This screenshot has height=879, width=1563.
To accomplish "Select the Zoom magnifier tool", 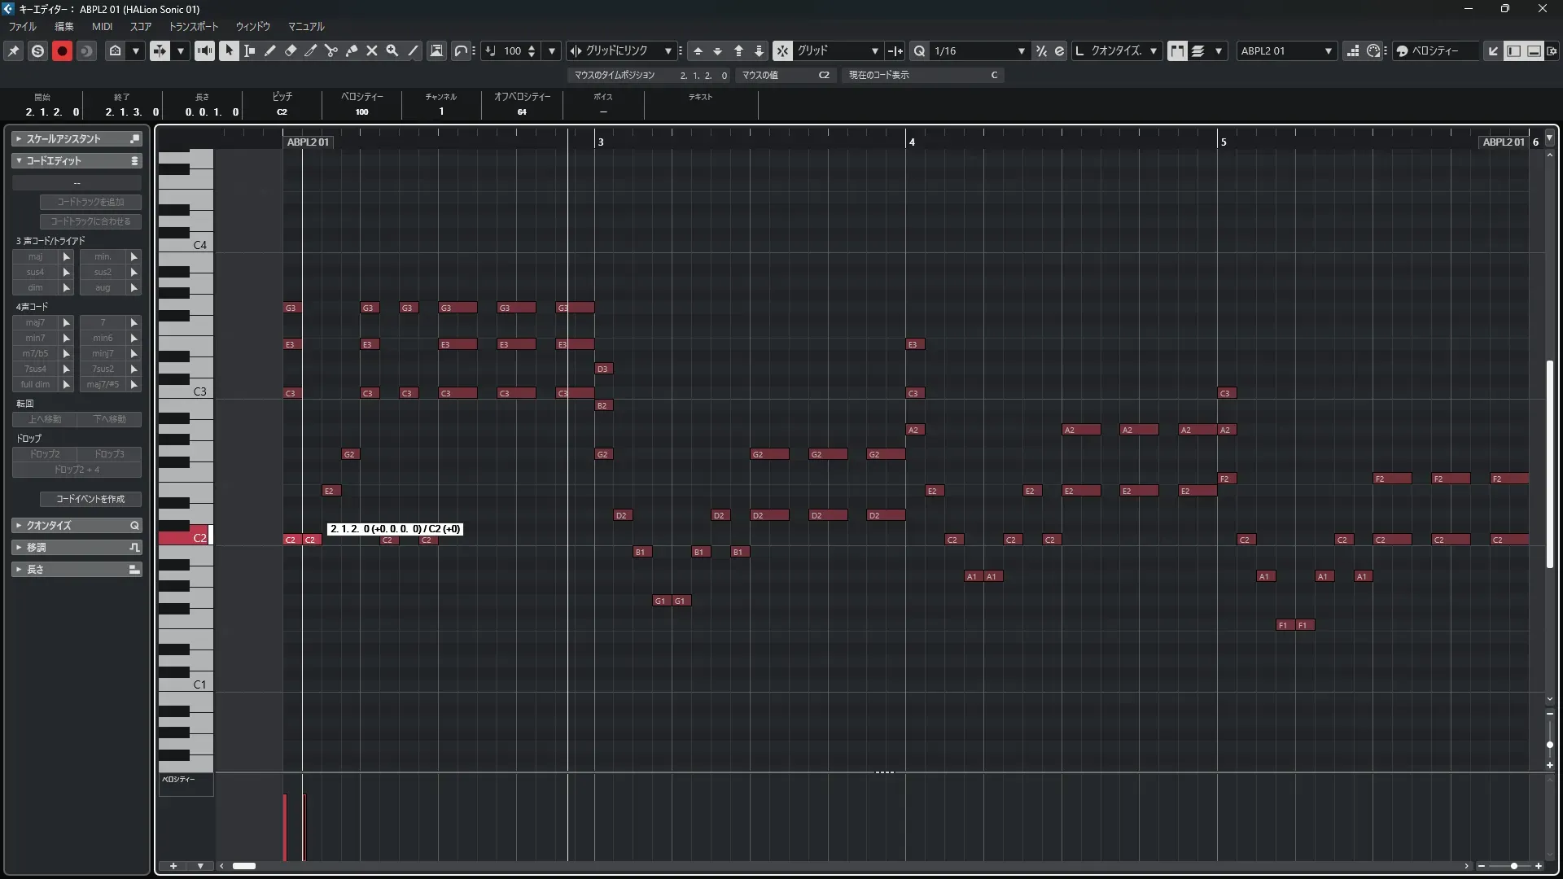I will pyautogui.click(x=392, y=50).
